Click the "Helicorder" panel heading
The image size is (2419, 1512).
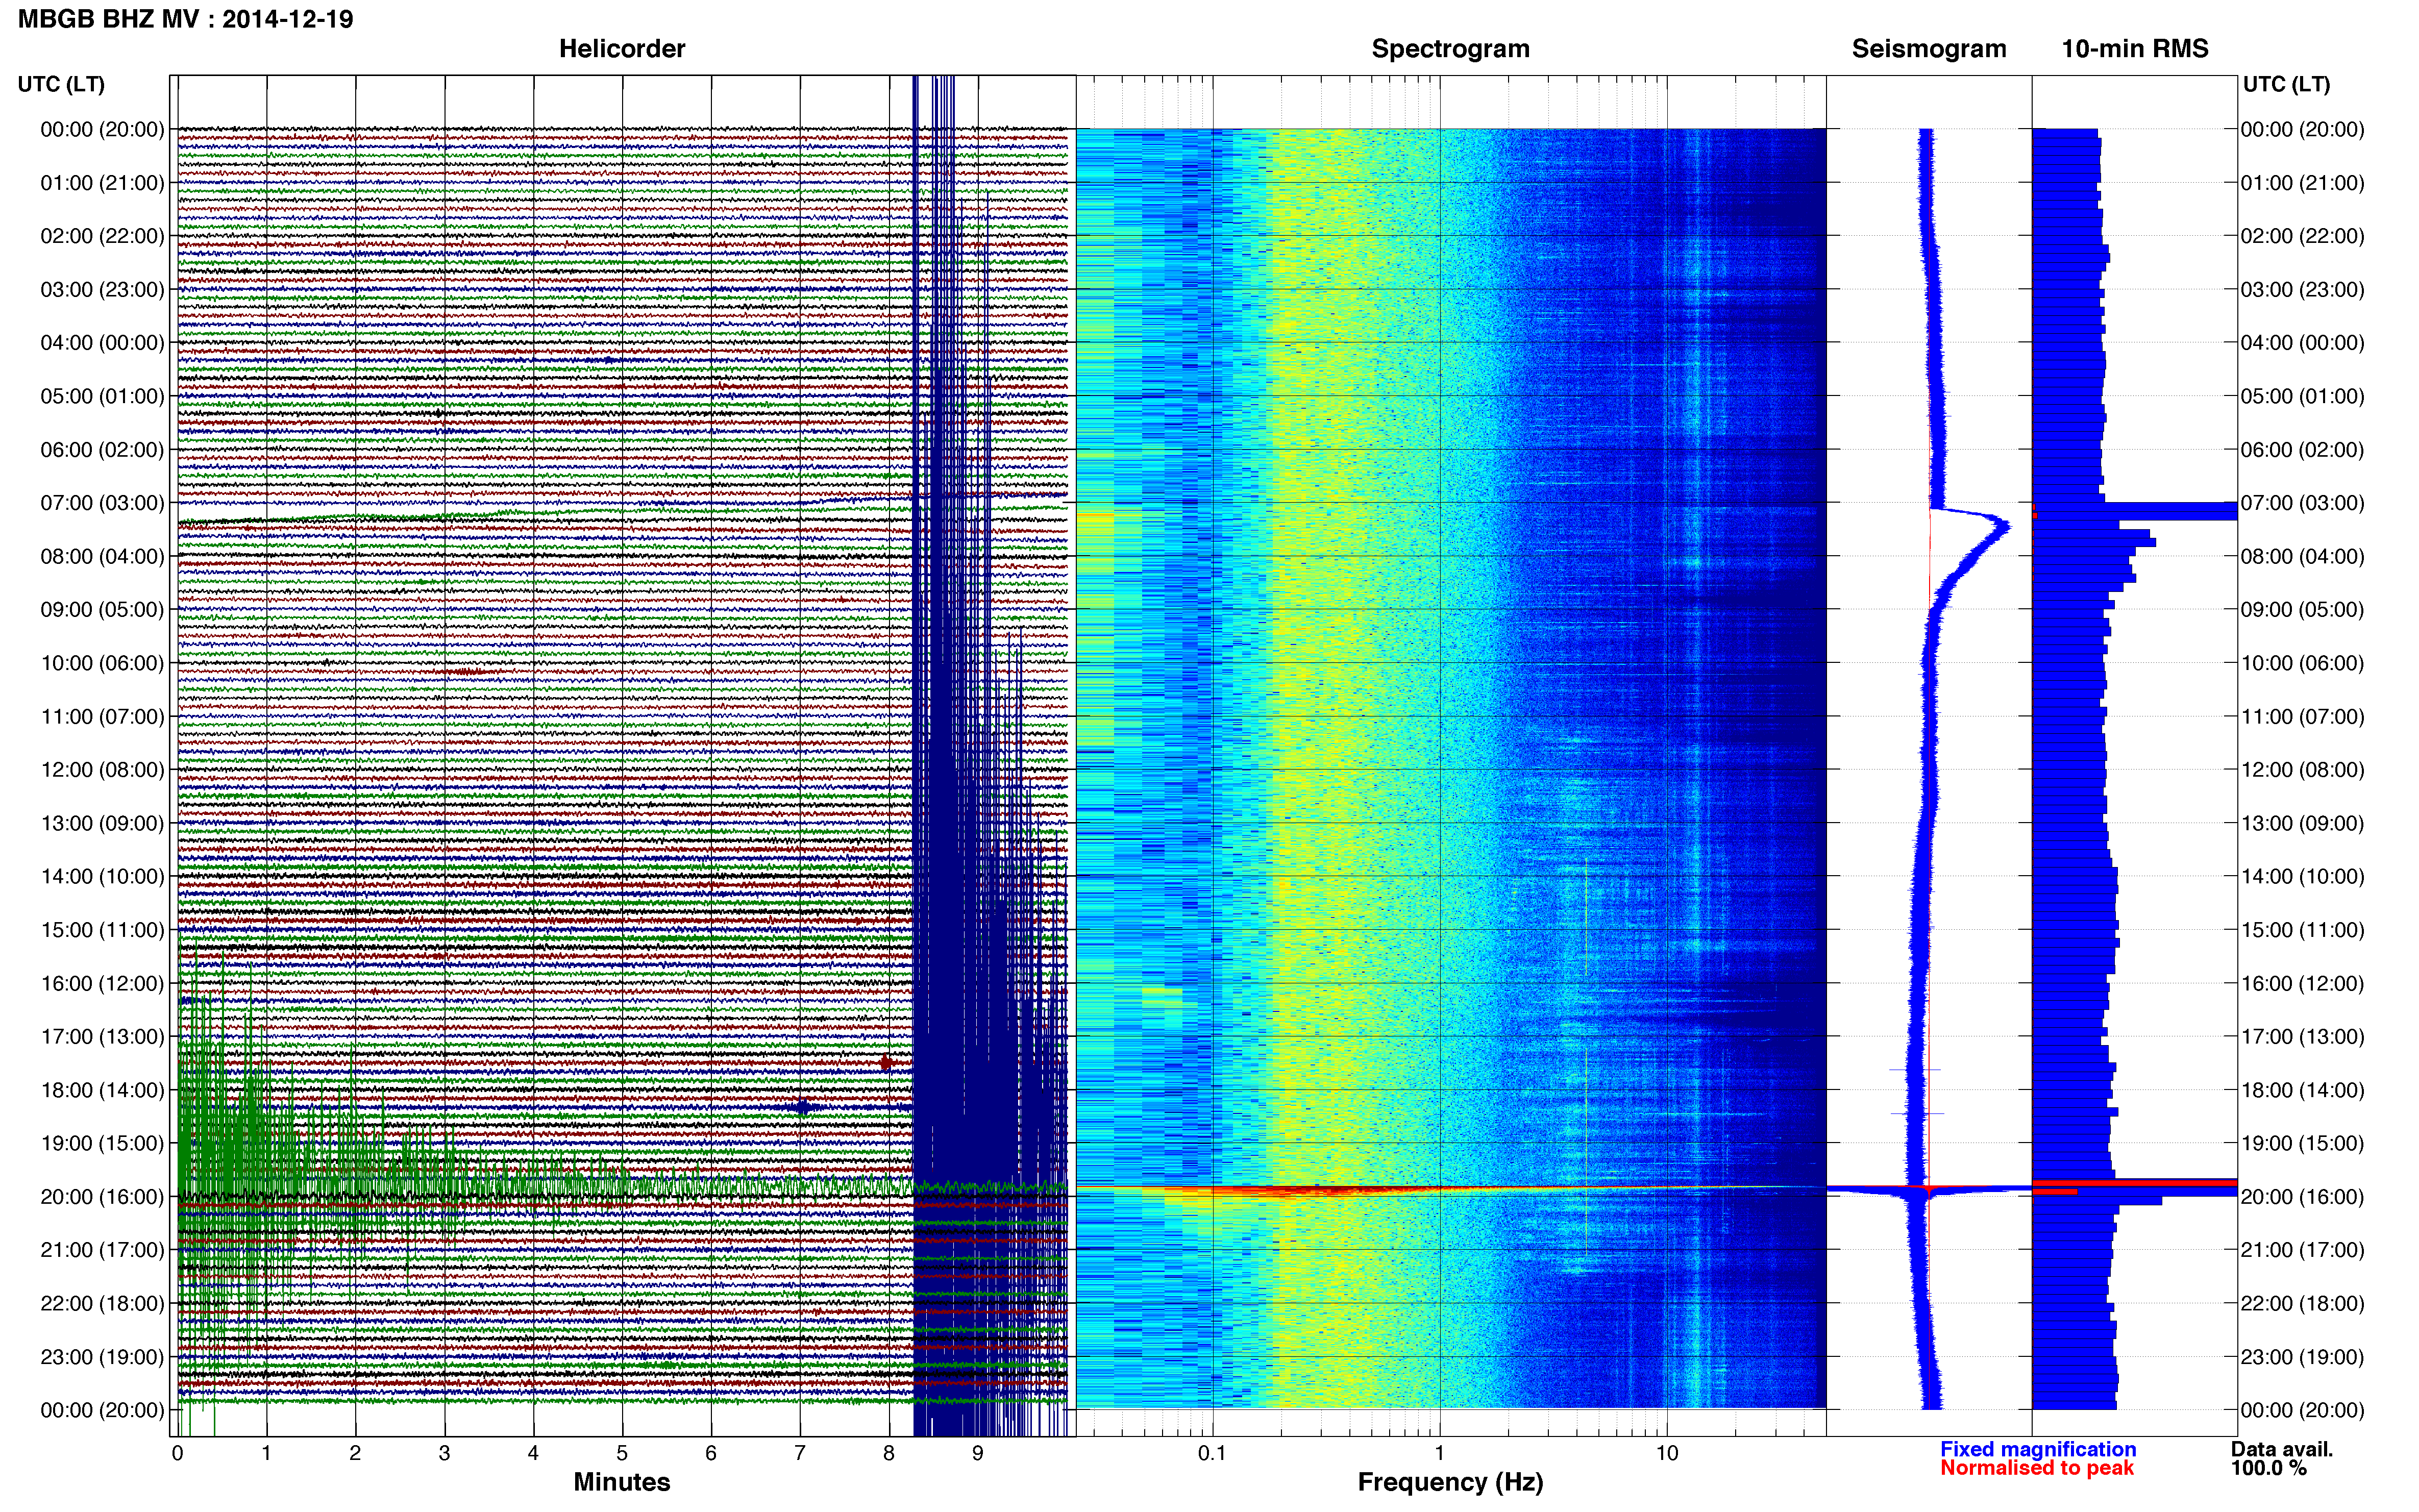tap(622, 49)
